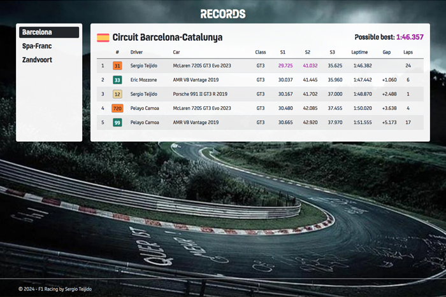Click the purple 29.725 sector time
446x297 pixels.
285,66
